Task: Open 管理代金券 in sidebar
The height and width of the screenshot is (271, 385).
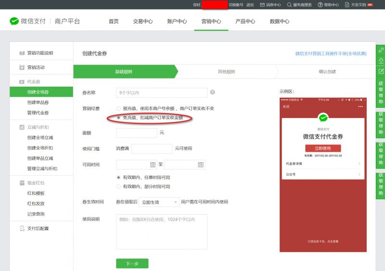Action: click(38, 113)
